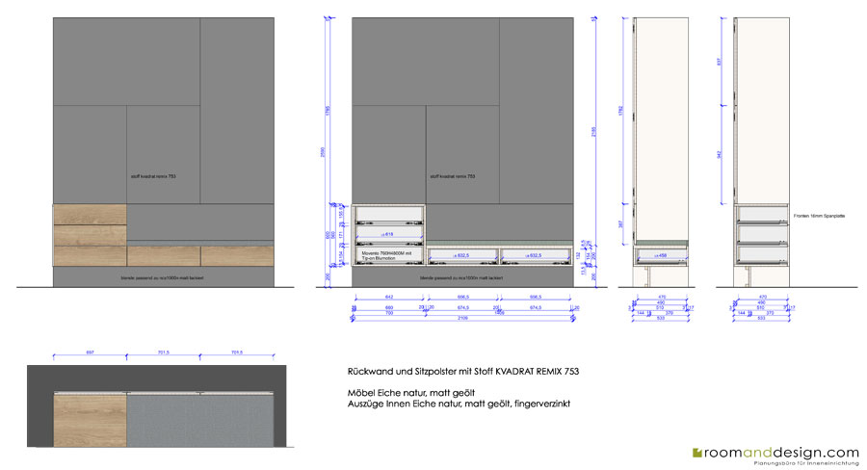Pick the oak wood surface in plan view
The image size is (867, 470).
pyautogui.click(x=91, y=420)
